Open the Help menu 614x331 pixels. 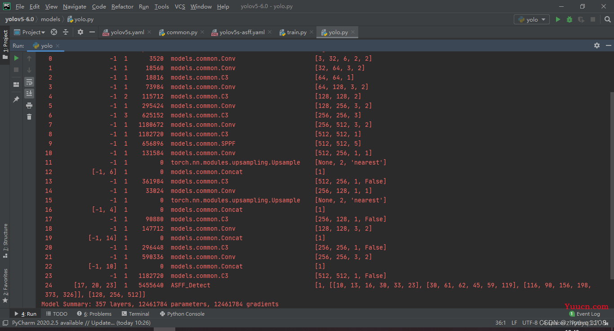[223, 7]
